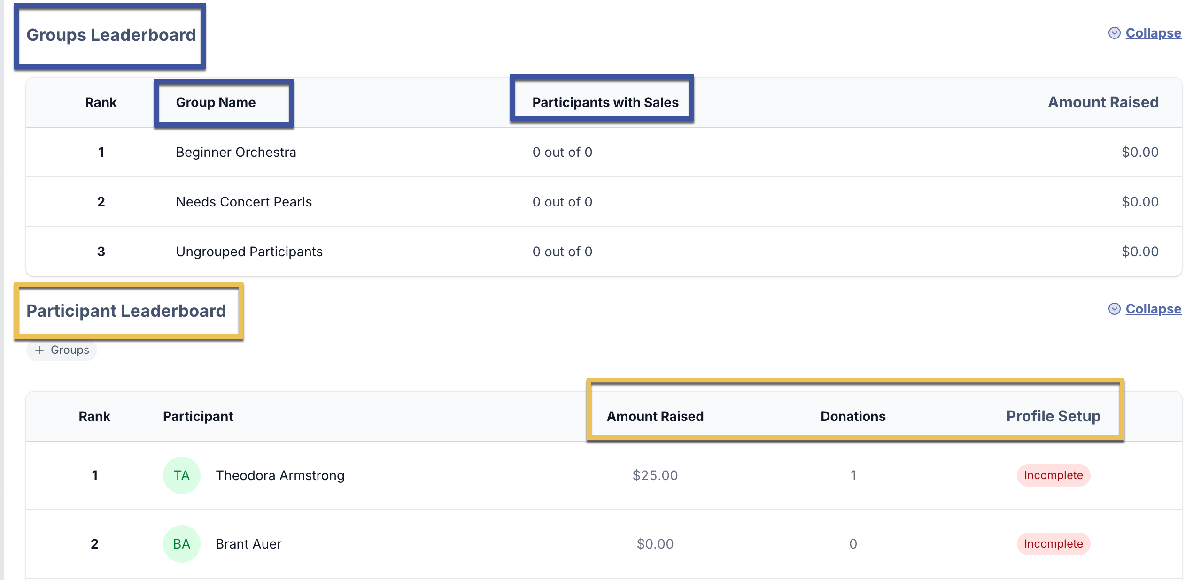Sort by Group Name column header

click(x=216, y=102)
